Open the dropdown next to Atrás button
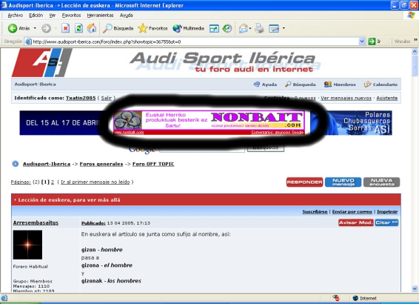Screen dimensions: 419x304 35,28
